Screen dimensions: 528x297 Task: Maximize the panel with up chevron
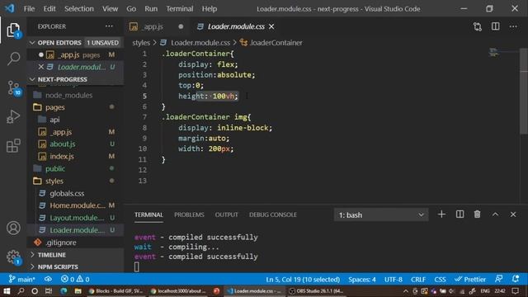[x=495, y=214]
